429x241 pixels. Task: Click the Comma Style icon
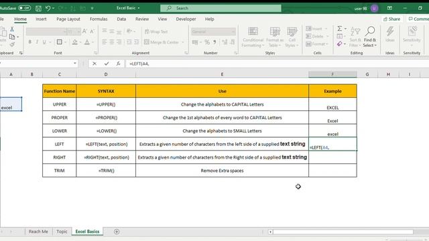214,42
